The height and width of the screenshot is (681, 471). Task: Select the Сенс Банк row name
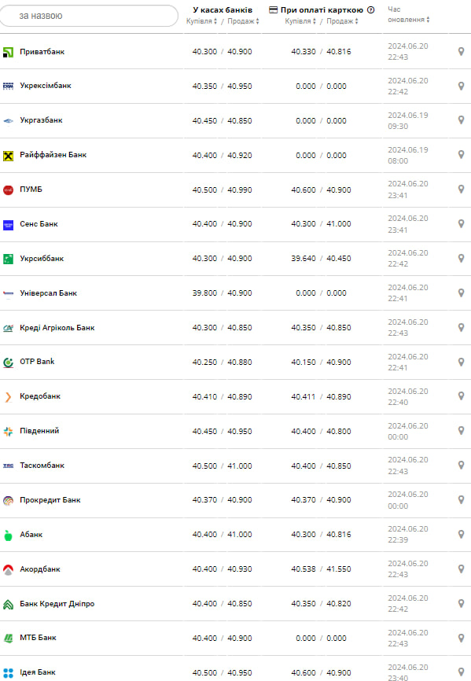39,224
